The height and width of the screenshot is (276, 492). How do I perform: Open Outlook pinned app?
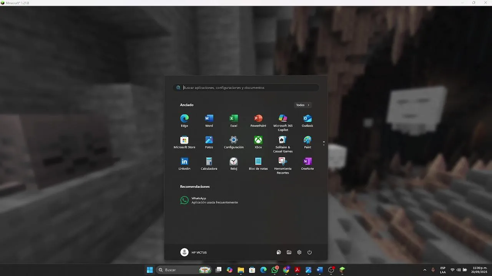point(307,120)
